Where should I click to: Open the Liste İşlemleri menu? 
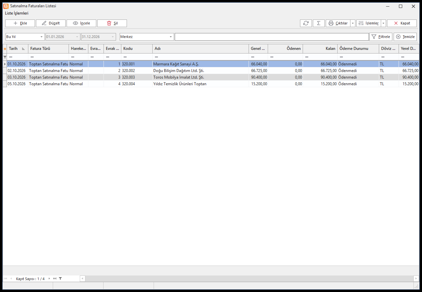coord(16,13)
